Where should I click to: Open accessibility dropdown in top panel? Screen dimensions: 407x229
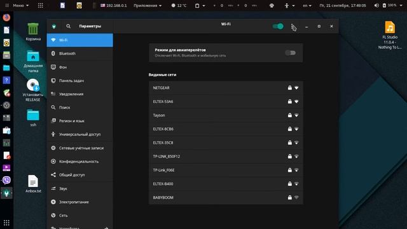tap(289, 6)
